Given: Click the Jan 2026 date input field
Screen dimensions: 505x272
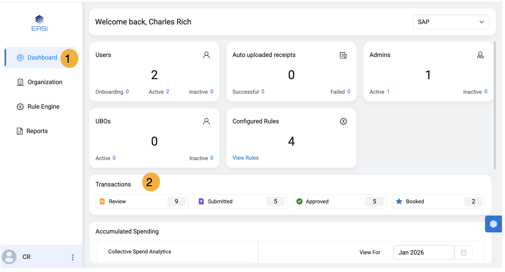Looking at the screenshot, I should [424, 253].
